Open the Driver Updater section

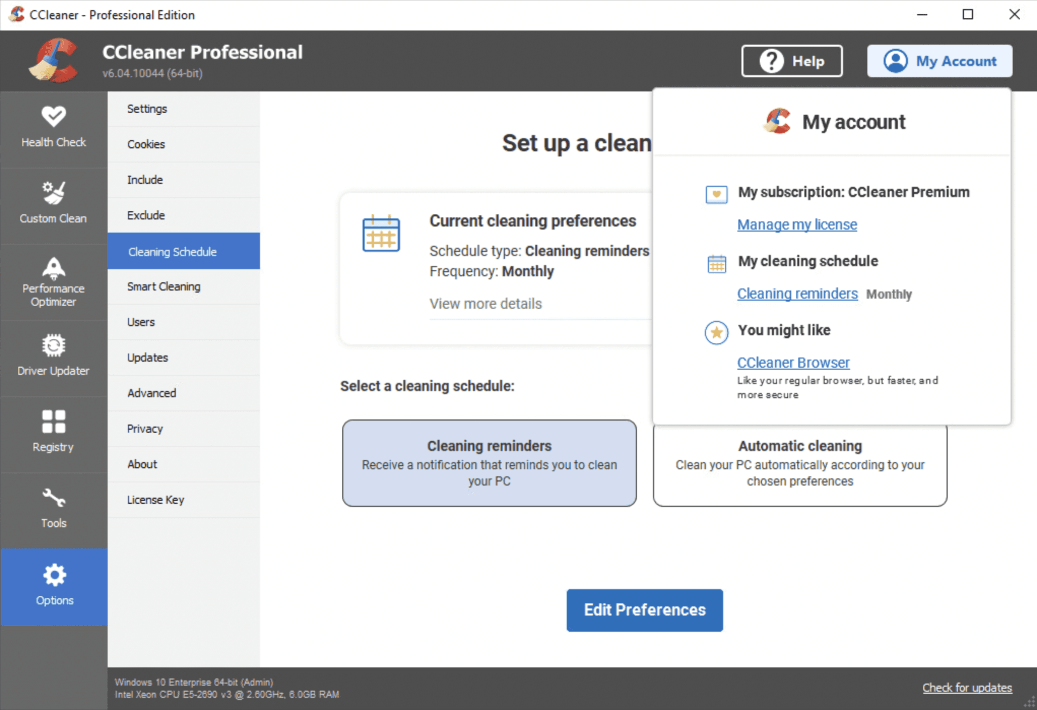53,356
